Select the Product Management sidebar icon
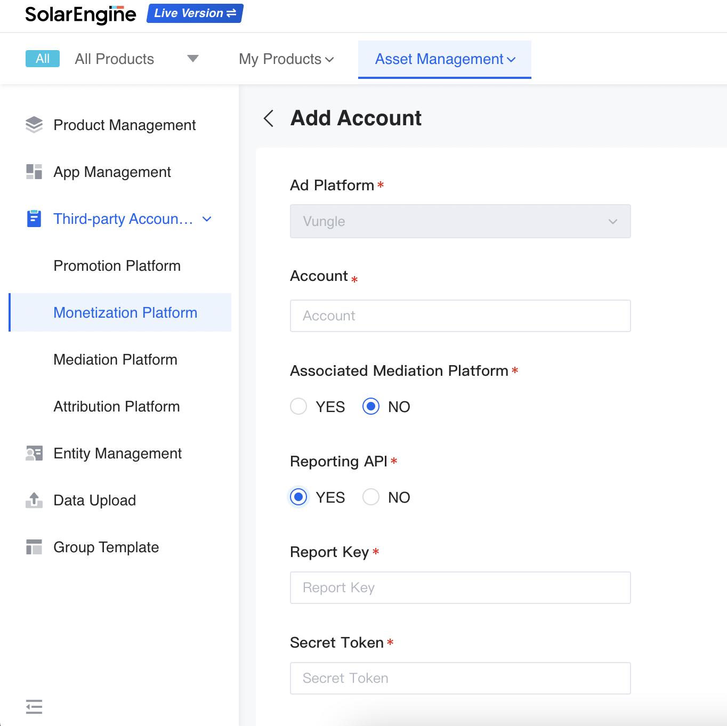The image size is (727, 726). click(x=34, y=125)
